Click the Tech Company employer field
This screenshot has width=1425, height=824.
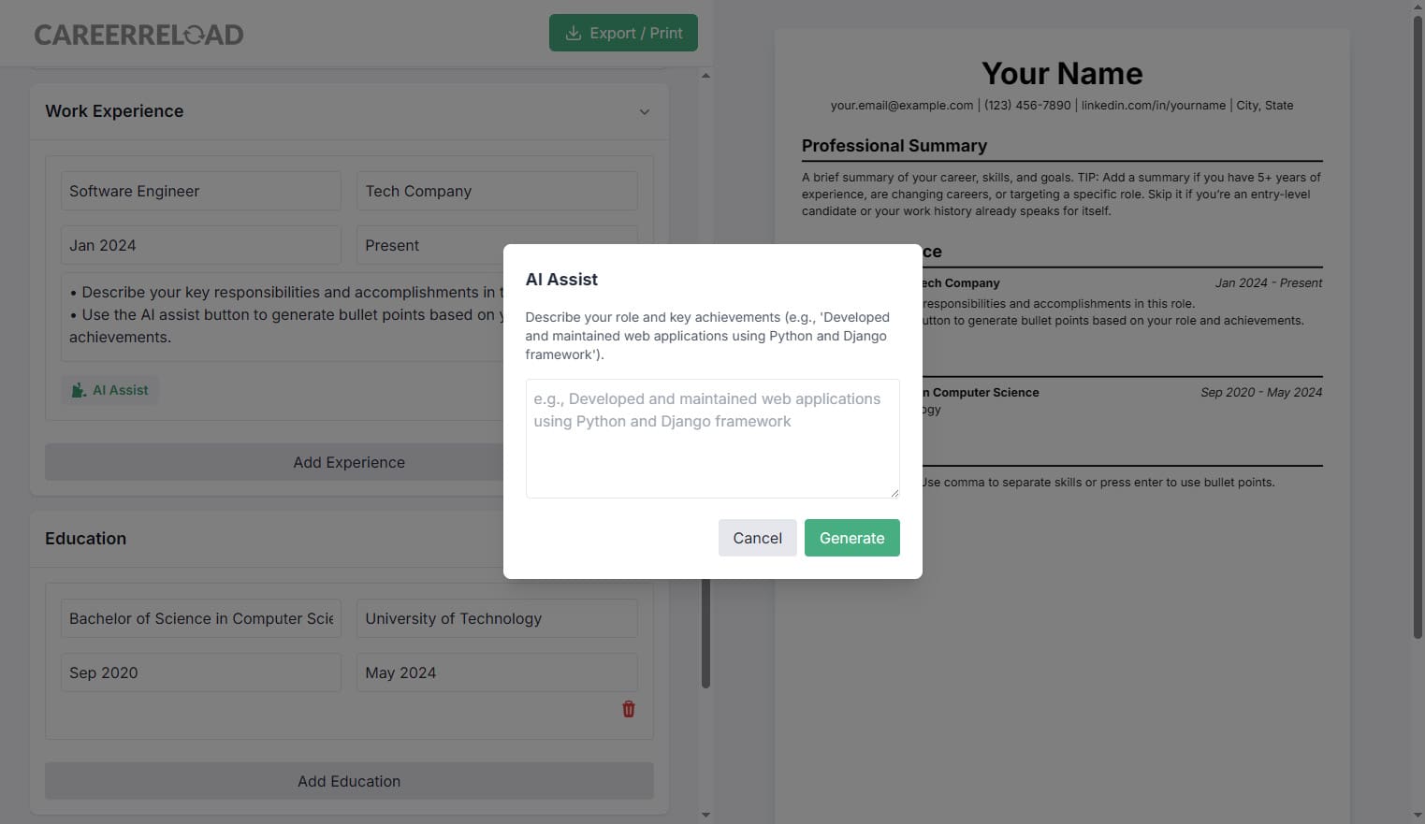pyautogui.click(x=496, y=191)
